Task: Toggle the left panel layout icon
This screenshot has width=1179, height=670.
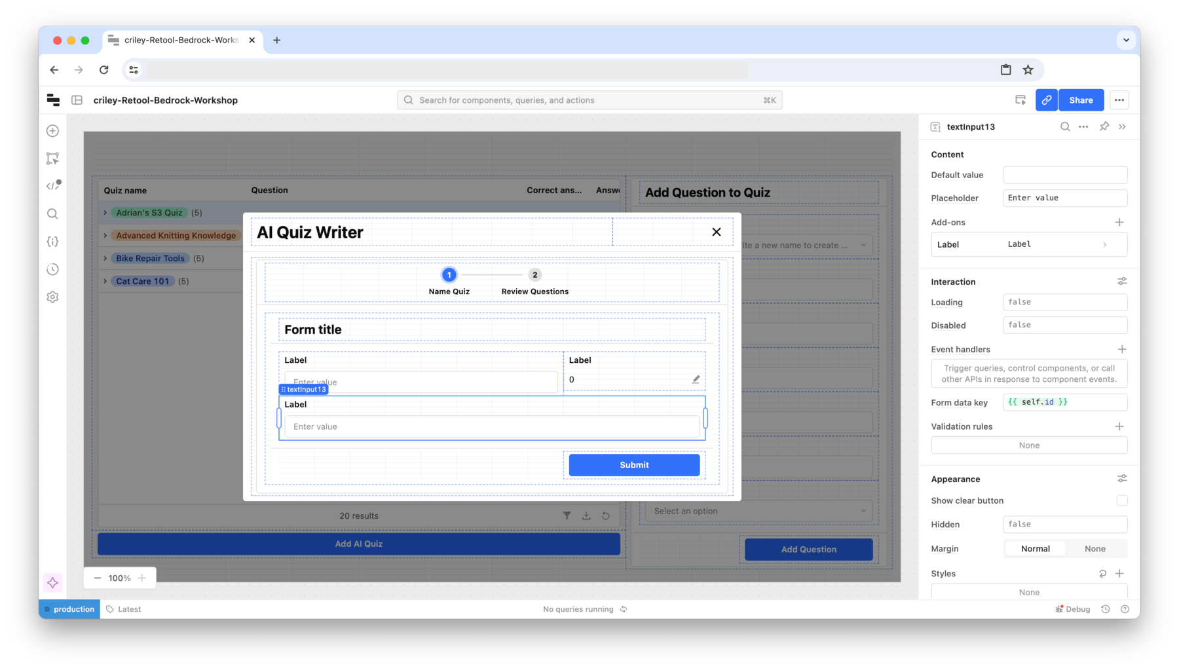Action: coord(77,100)
